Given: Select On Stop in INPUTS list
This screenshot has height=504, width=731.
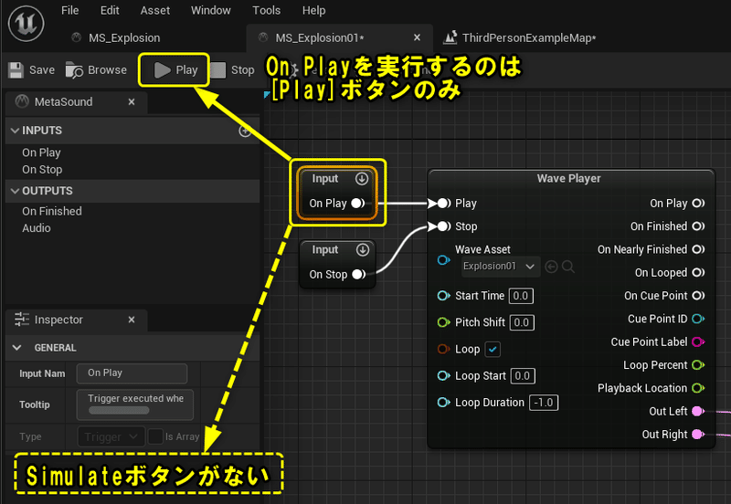Looking at the screenshot, I should (42, 170).
